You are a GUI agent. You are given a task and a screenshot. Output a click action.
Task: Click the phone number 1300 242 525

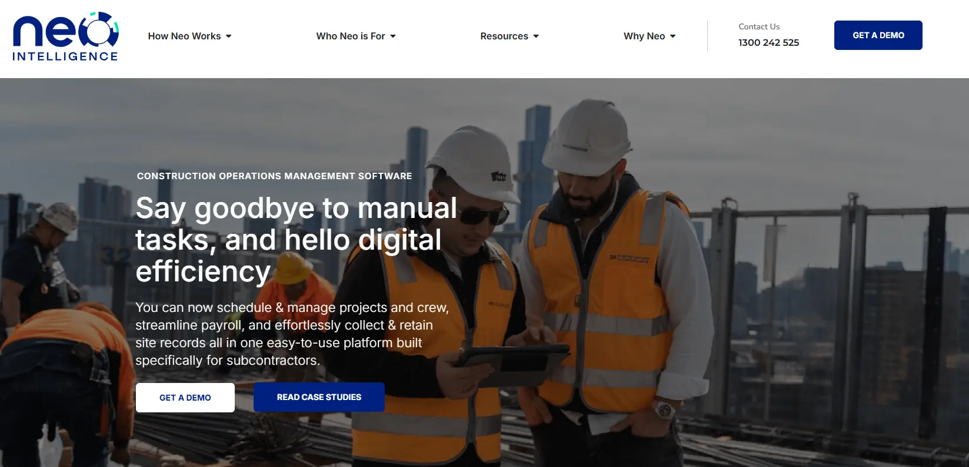pyautogui.click(x=768, y=43)
